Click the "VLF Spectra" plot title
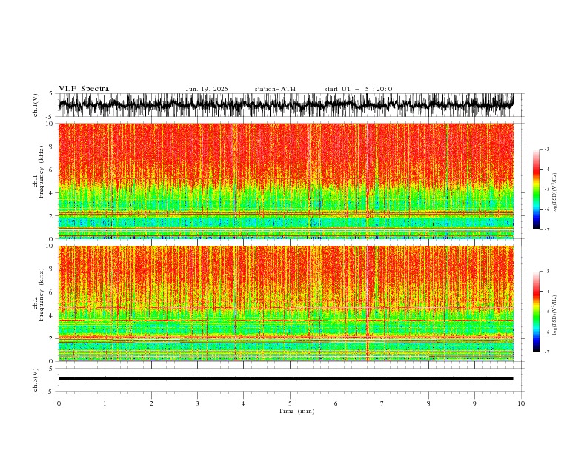 click(x=84, y=89)
